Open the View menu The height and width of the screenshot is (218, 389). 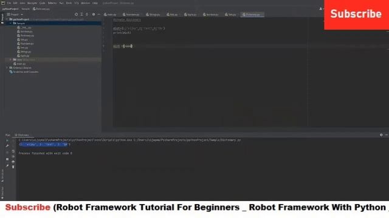(x=22, y=3)
